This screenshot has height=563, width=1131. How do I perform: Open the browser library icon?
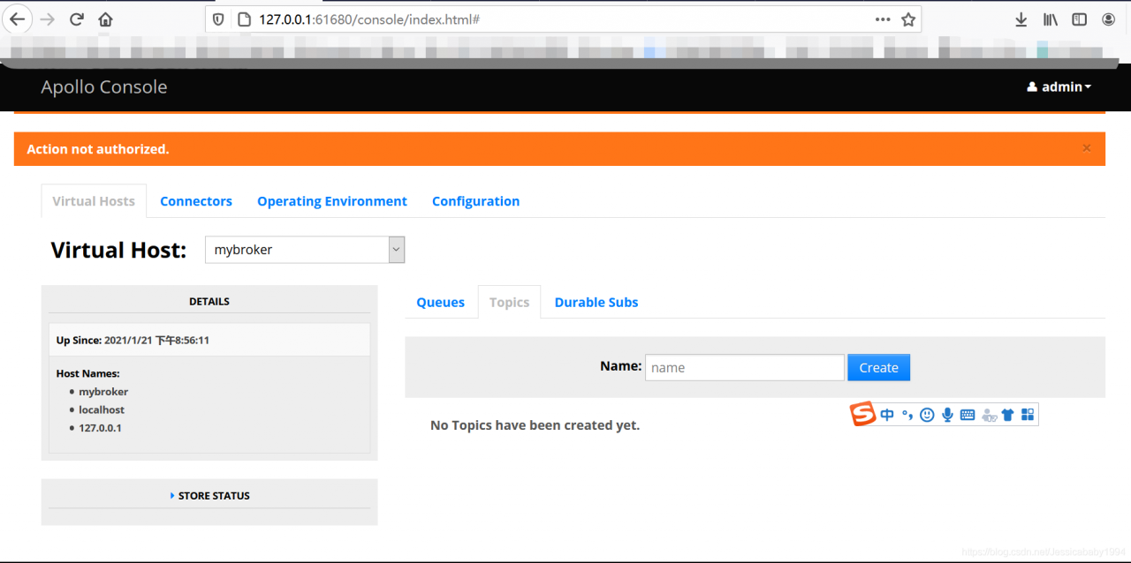pos(1050,19)
